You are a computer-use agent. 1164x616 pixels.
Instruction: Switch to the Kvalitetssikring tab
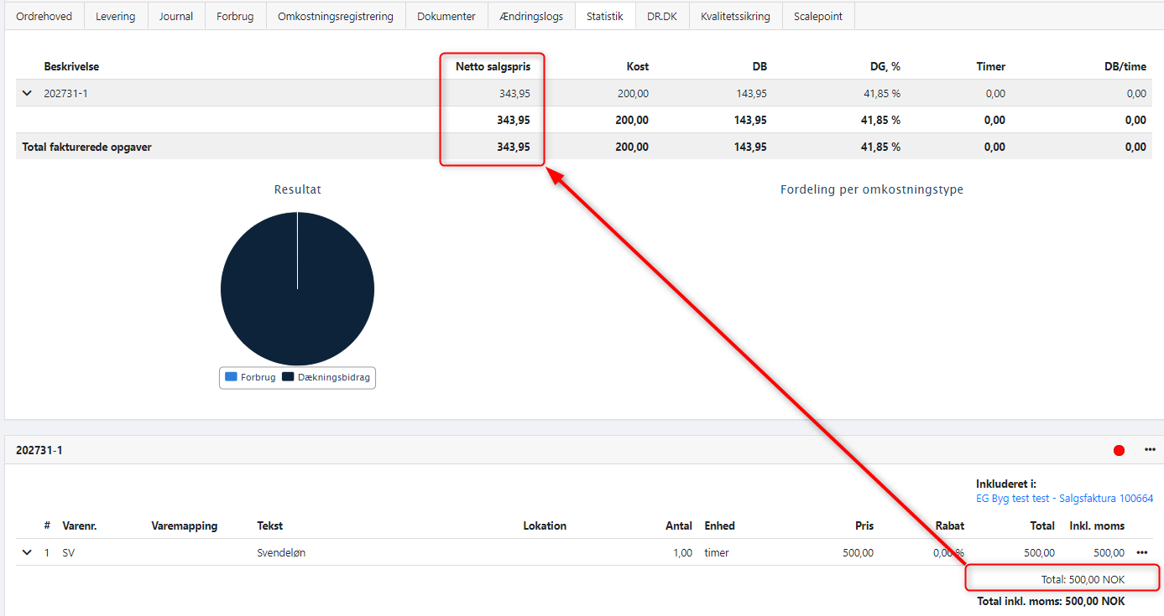tap(735, 16)
